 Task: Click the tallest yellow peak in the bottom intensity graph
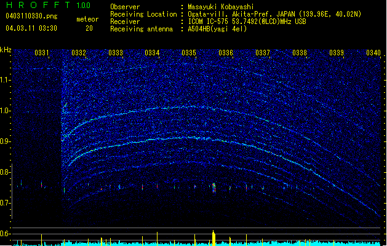point(213,237)
